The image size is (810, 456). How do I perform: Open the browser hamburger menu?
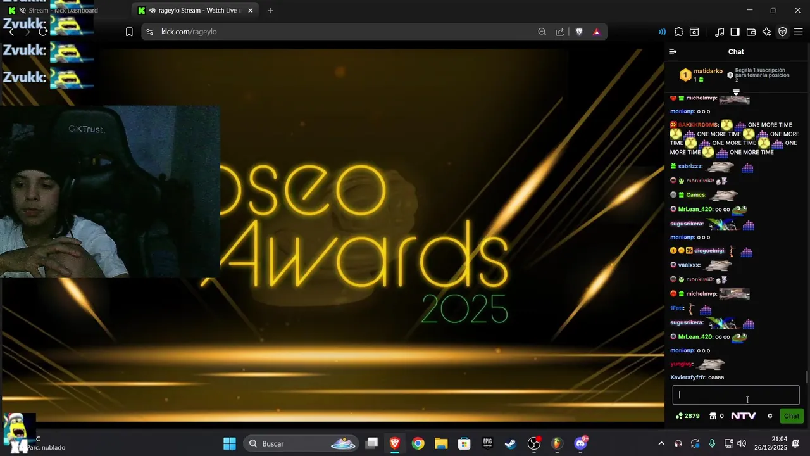pos(799,32)
